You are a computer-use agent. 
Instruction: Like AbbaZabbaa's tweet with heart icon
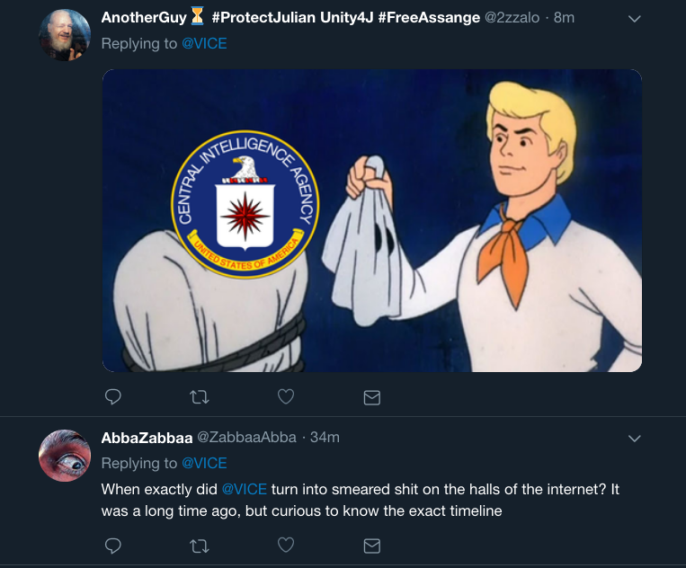click(x=285, y=546)
